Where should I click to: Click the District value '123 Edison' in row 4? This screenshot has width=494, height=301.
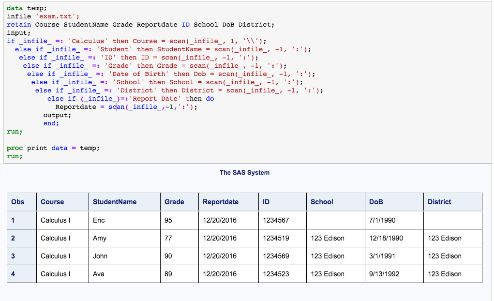(x=444, y=274)
